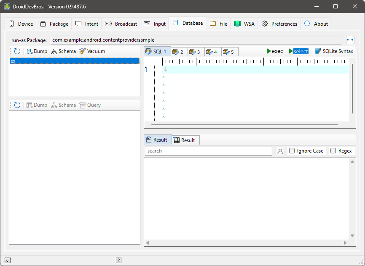Open the terminal icon in the status bar
Viewport: 365px width, 266px height.
pyautogui.click(x=8, y=260)
